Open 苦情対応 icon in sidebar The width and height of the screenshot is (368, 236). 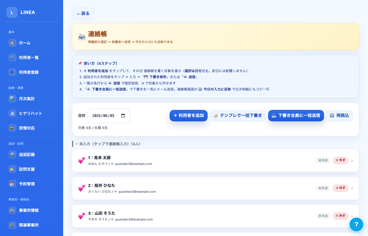[x=12, y=128]
